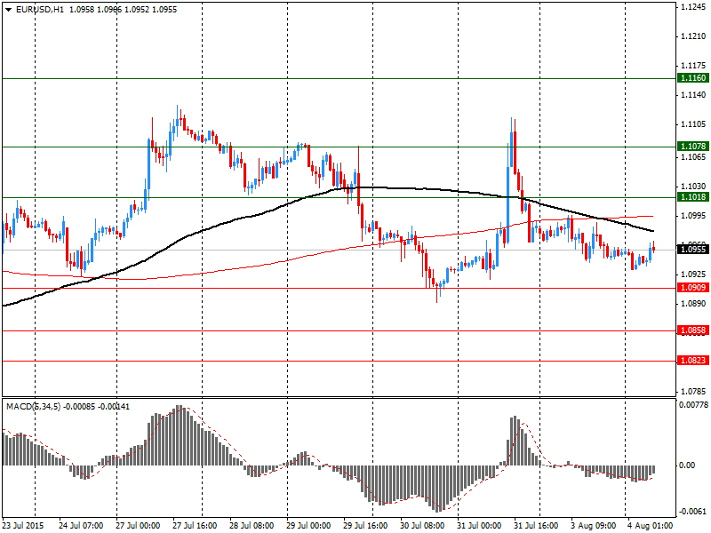Click the MACD 0.00778 scale value
Screen dimensions: 711x533
(x=693, y=404)
